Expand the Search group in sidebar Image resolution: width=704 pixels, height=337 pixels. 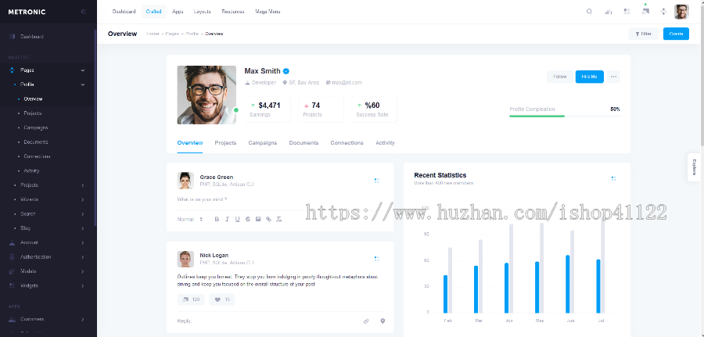(48, 213)
